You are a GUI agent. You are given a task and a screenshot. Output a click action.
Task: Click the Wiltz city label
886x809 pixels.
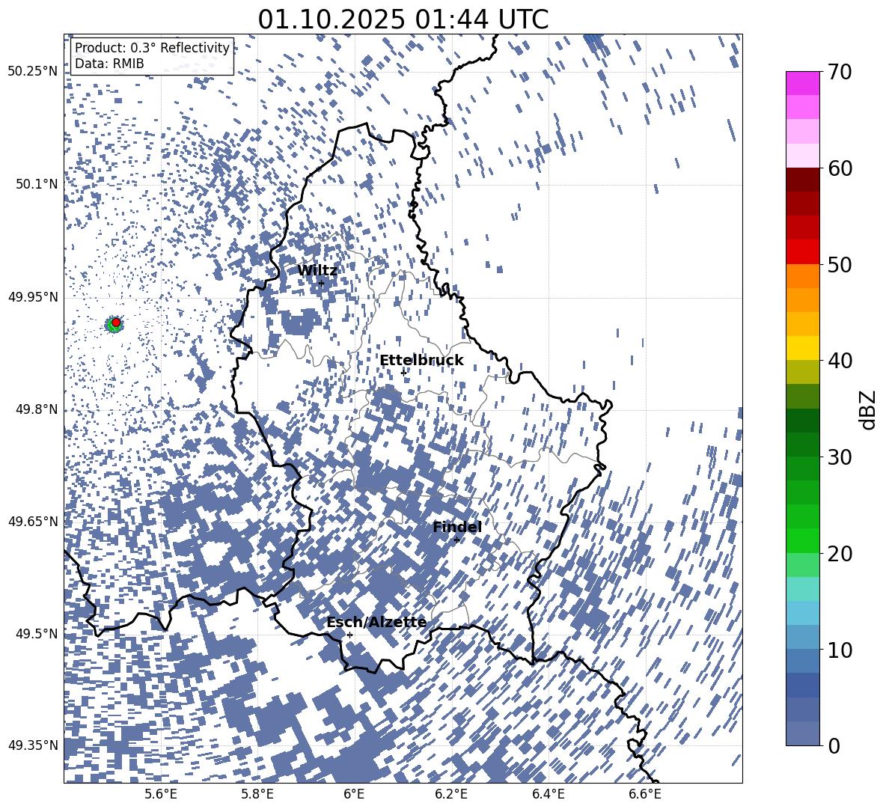(x=317, y=270)
